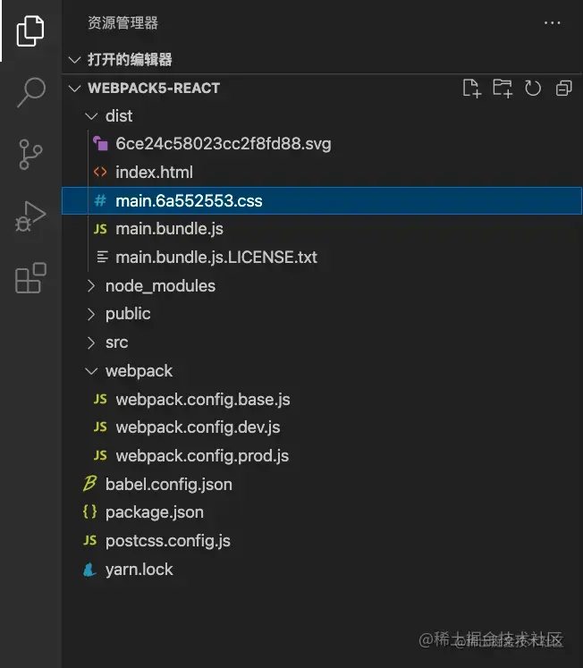Refresh the explorer file tree
Image resolution: width=583 pixels, height=668 pixels.
(x=533, y=89)
